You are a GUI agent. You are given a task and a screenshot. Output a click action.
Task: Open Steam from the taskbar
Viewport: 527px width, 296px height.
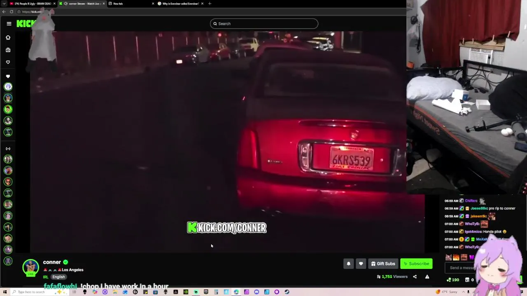[287, 292]
